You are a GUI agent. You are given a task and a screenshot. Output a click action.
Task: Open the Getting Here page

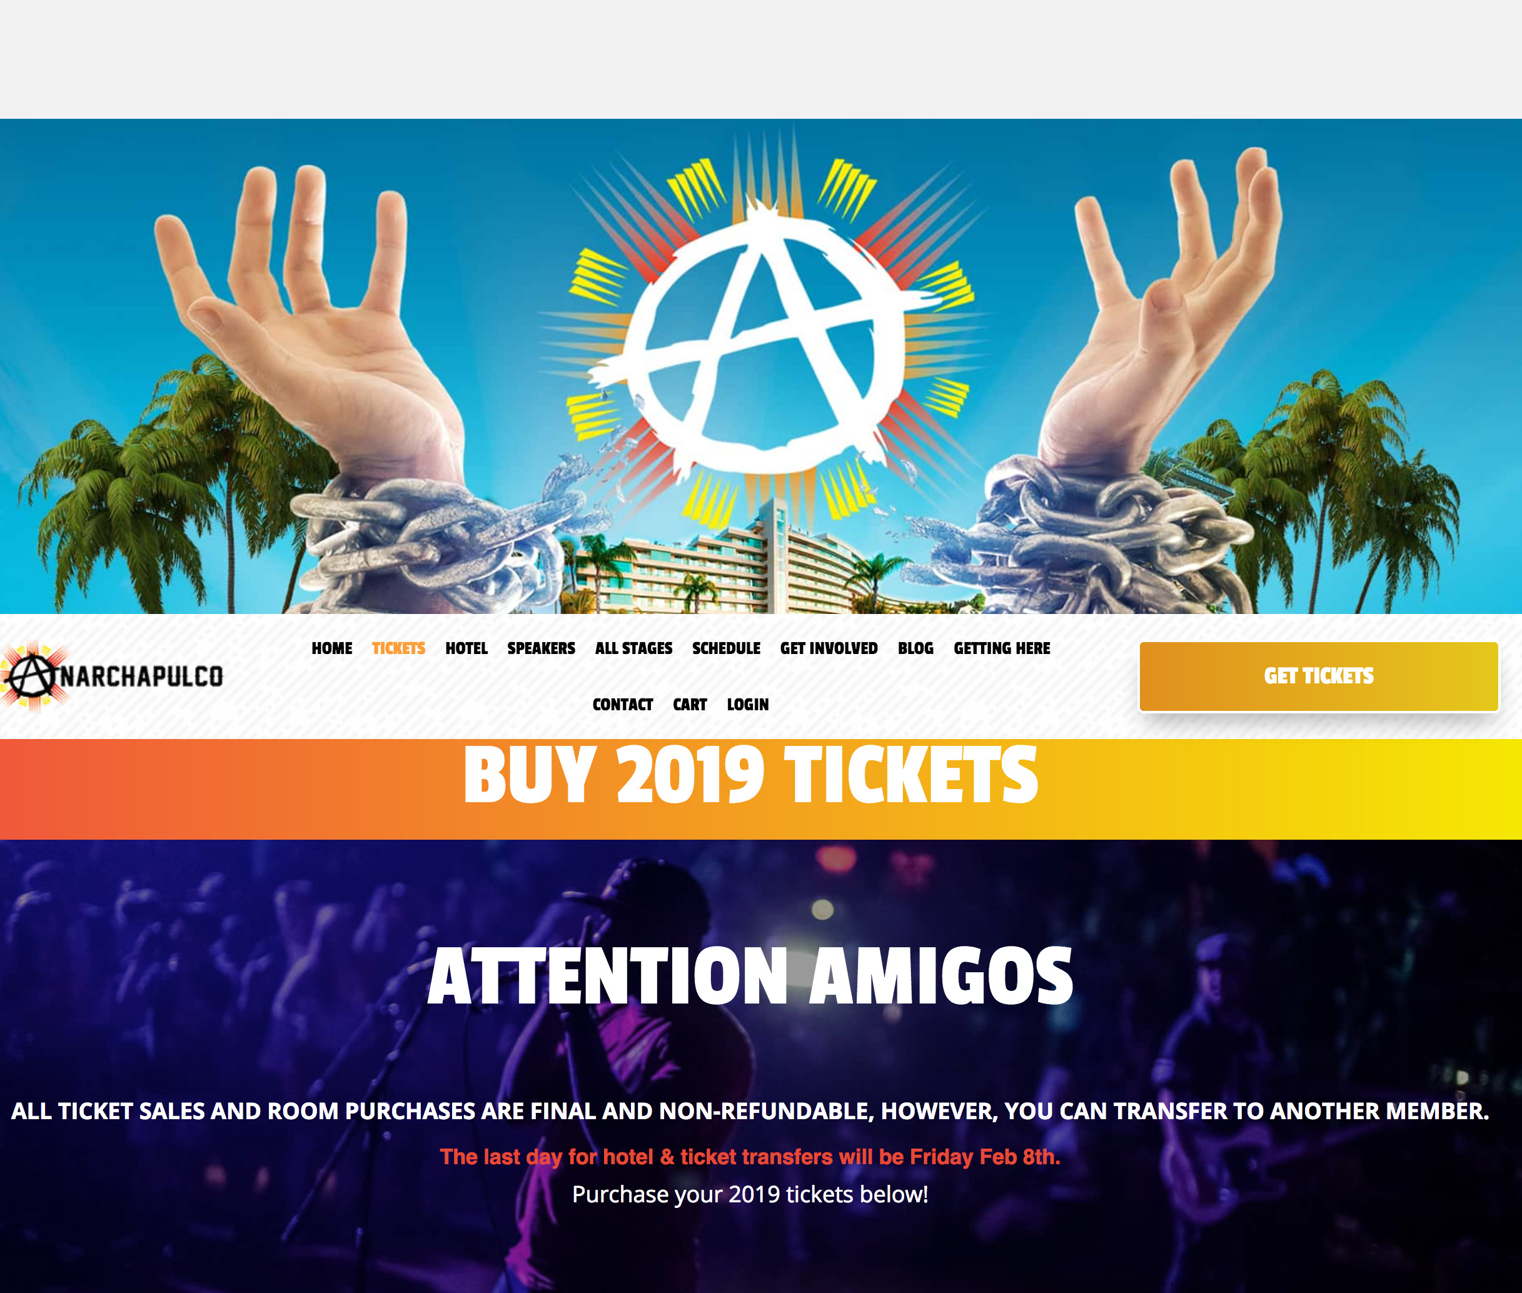(x=1002, y=648)
